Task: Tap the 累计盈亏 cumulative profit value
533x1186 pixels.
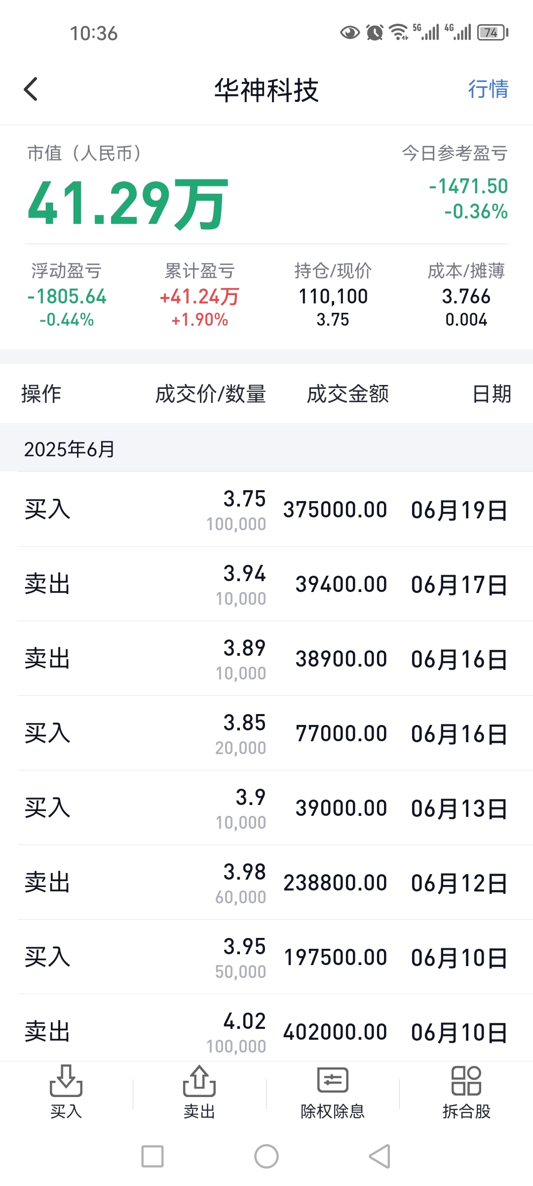Action: pos(199,296)
